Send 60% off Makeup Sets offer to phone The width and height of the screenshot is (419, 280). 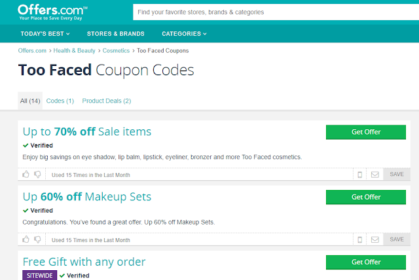359,240
